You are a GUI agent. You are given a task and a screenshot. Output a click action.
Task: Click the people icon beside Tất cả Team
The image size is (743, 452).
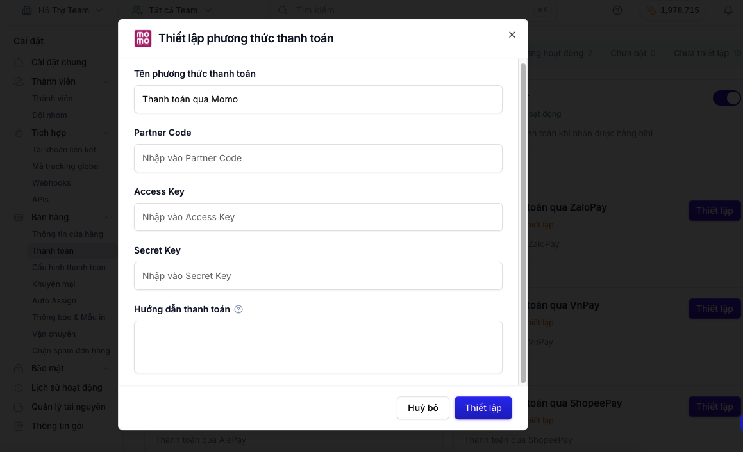(x=137, y=10)
